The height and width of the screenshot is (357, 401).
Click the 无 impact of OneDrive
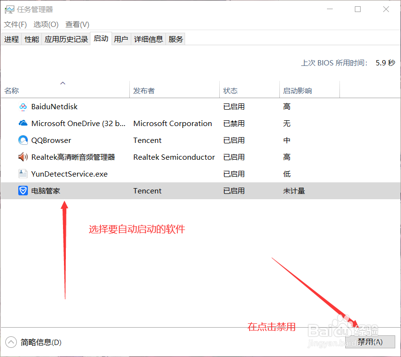tap(287, 124)
